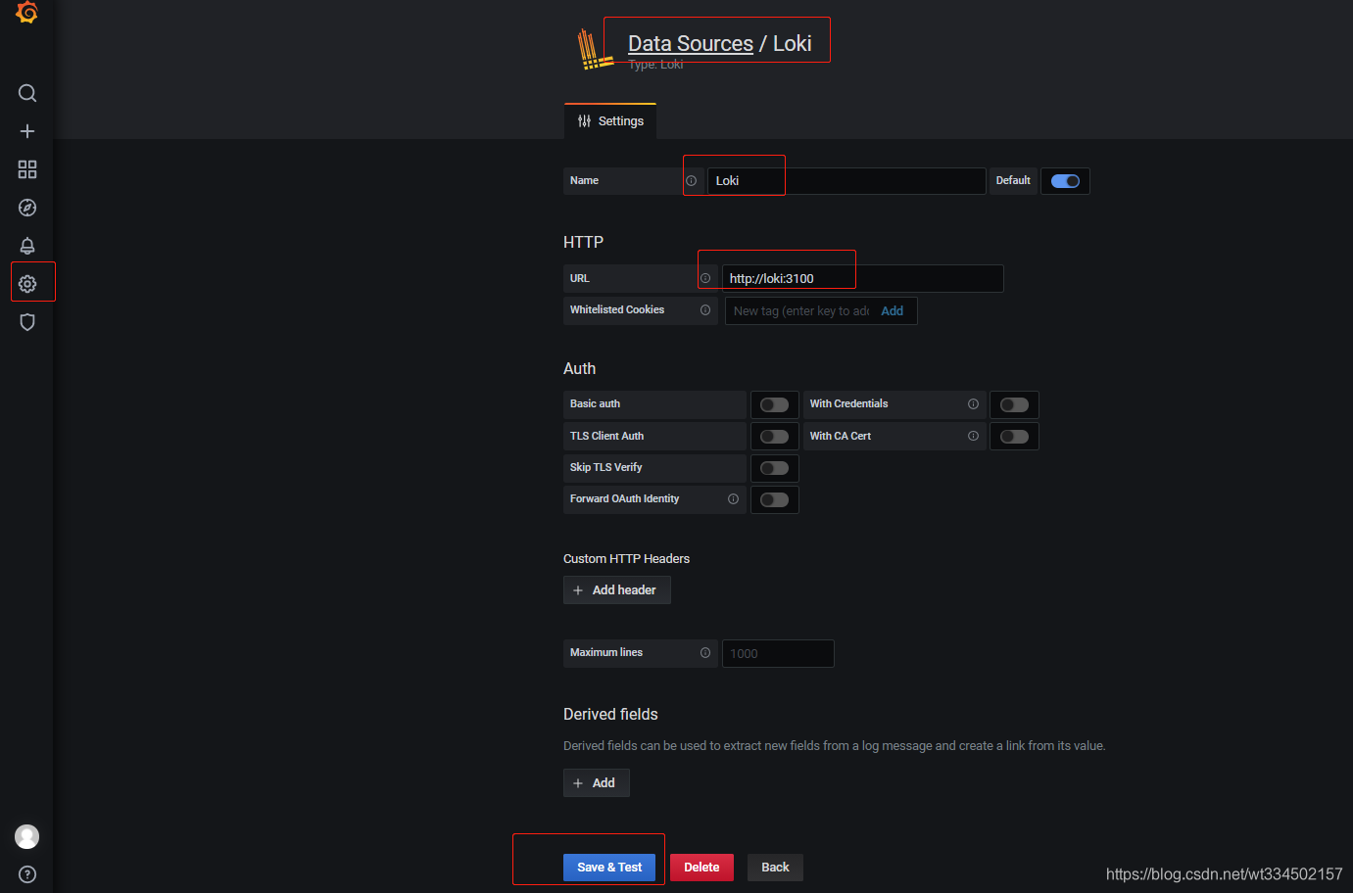
Task: Click Add next to Whitelisted Cookies
Action: click(x=892, y=311)
